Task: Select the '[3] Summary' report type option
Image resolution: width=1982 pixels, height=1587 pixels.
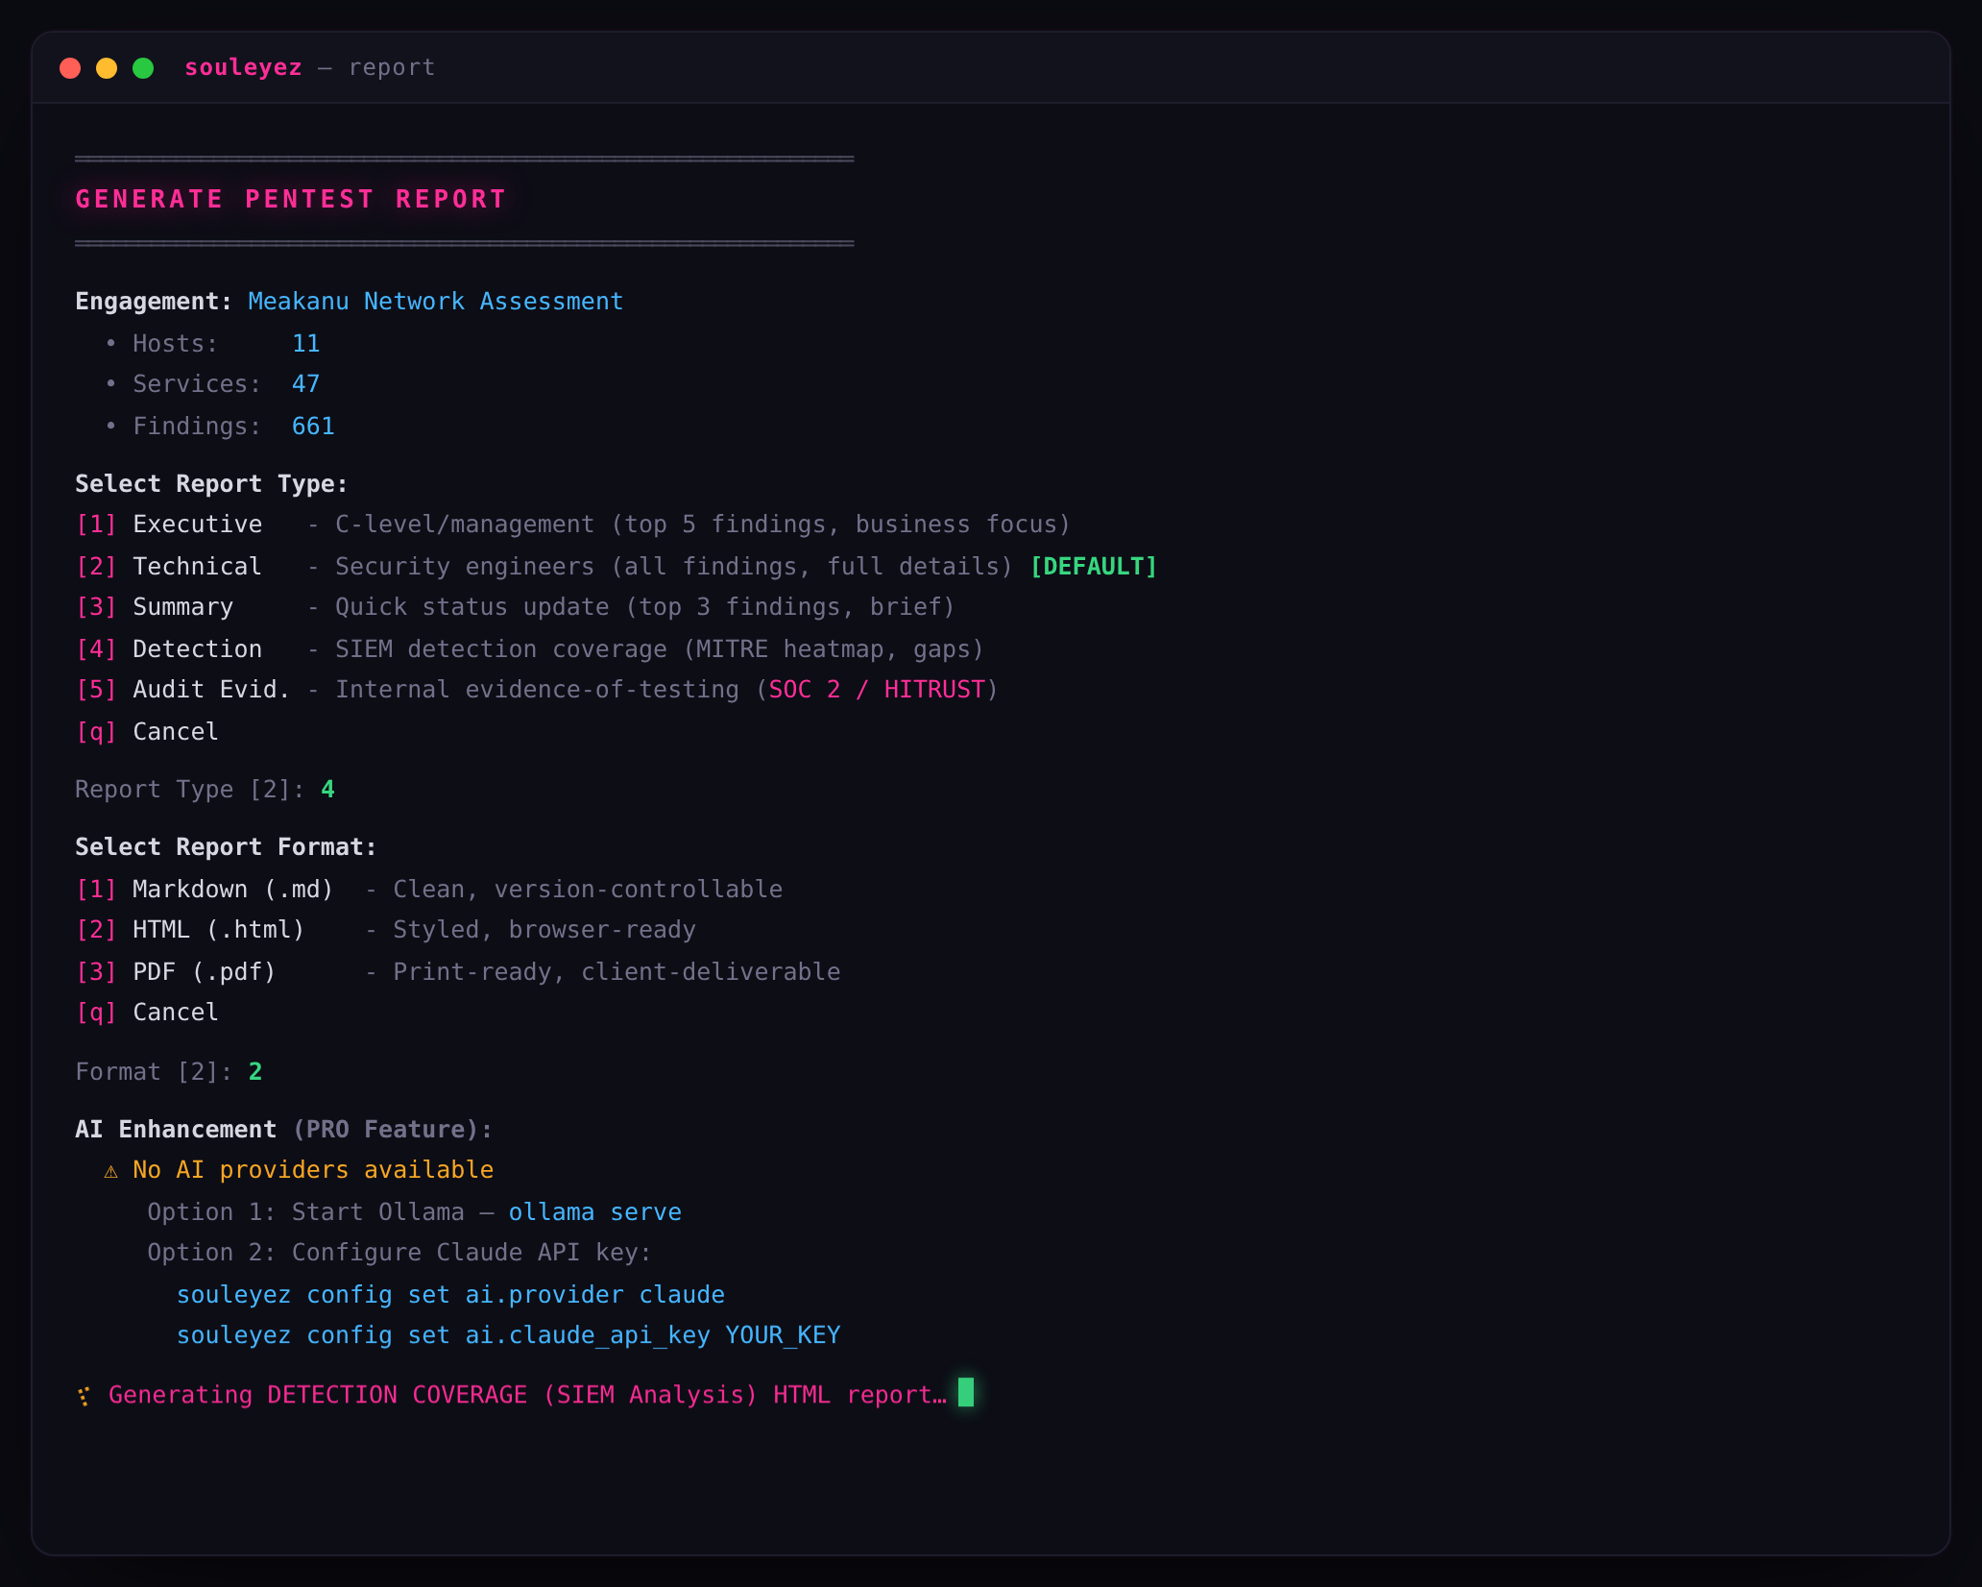Action: [155, 607]
